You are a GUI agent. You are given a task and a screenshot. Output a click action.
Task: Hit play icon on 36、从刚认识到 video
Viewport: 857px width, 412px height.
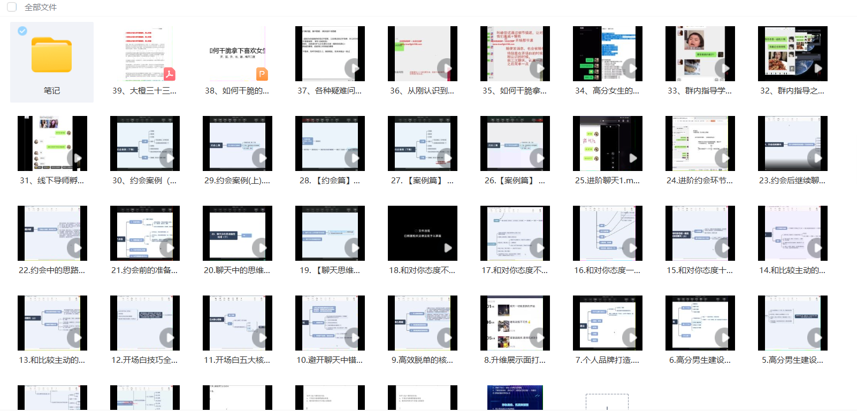click(445, 68)
